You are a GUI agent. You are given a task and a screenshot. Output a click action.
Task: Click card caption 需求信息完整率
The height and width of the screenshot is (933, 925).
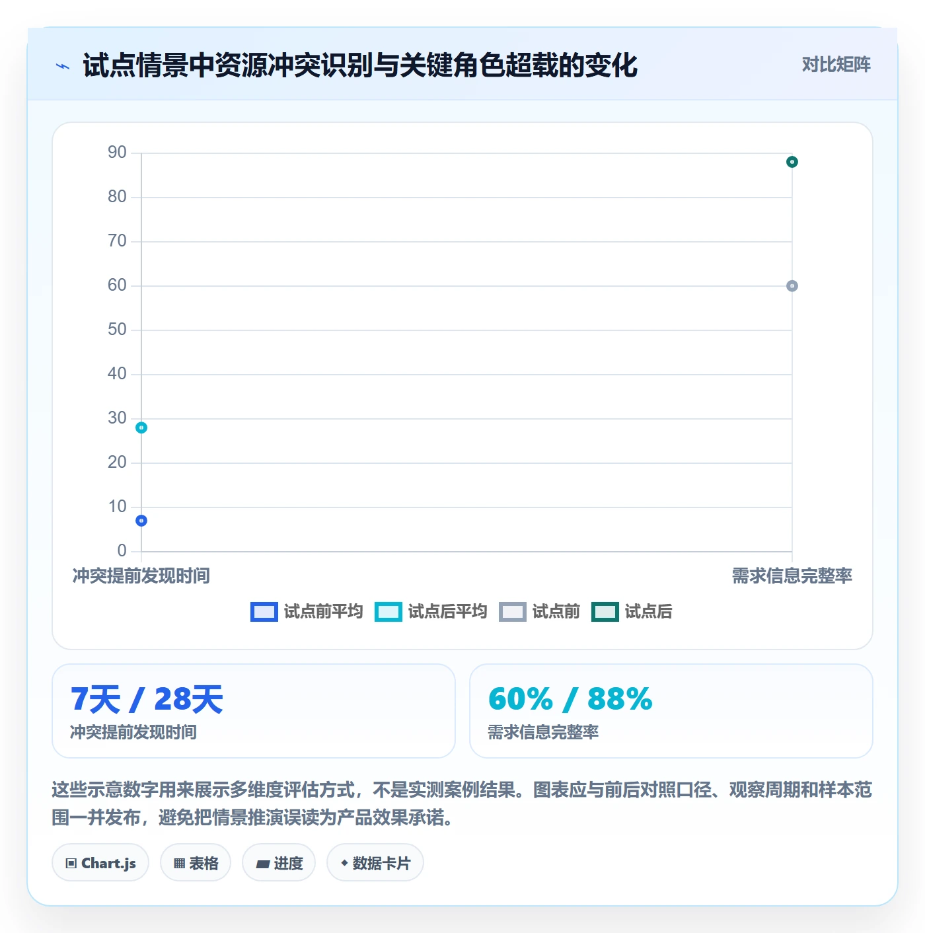pyautogui.click(x=543, y=732)
